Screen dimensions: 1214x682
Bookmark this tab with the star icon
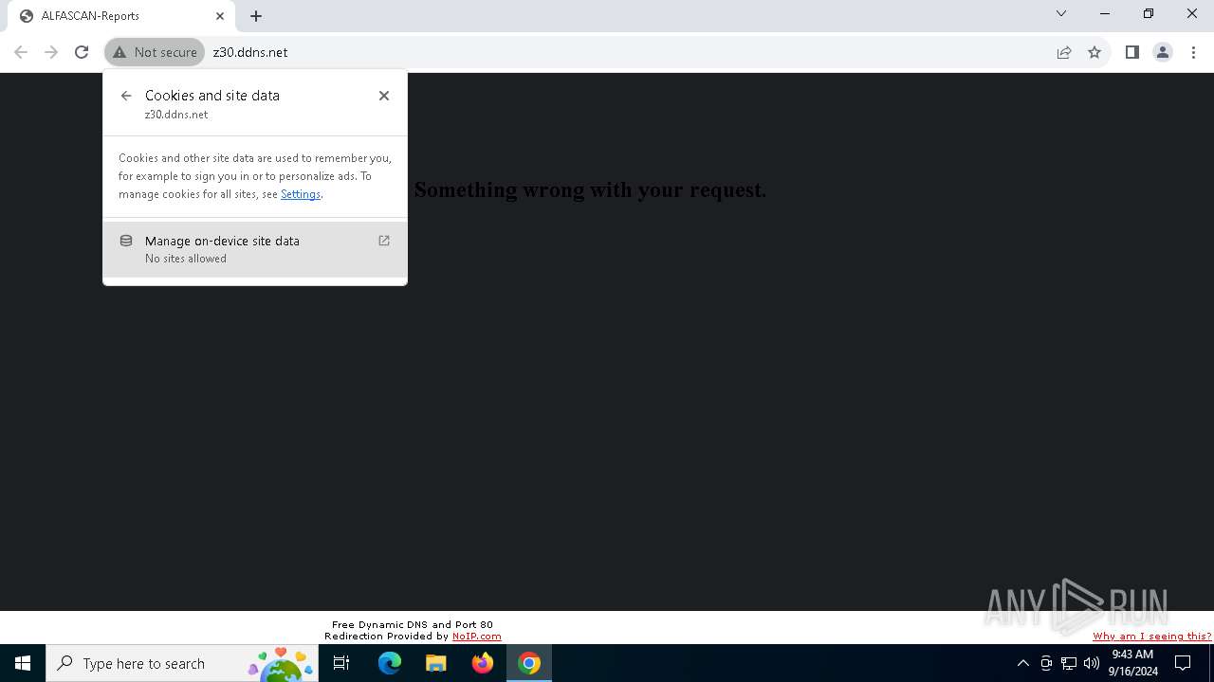tap(1094, 52)
